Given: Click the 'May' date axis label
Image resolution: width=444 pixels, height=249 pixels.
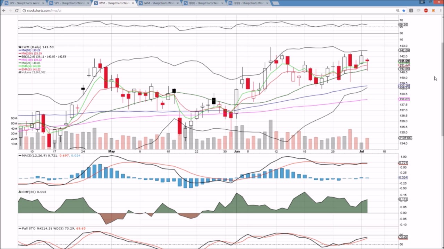Looking at the screenshot, I should coord(111,151).
